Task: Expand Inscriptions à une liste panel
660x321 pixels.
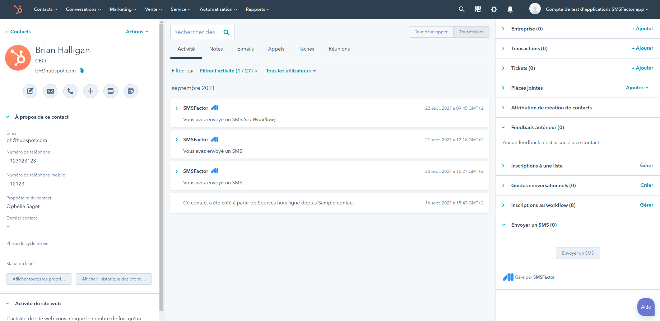Action: 503,166
